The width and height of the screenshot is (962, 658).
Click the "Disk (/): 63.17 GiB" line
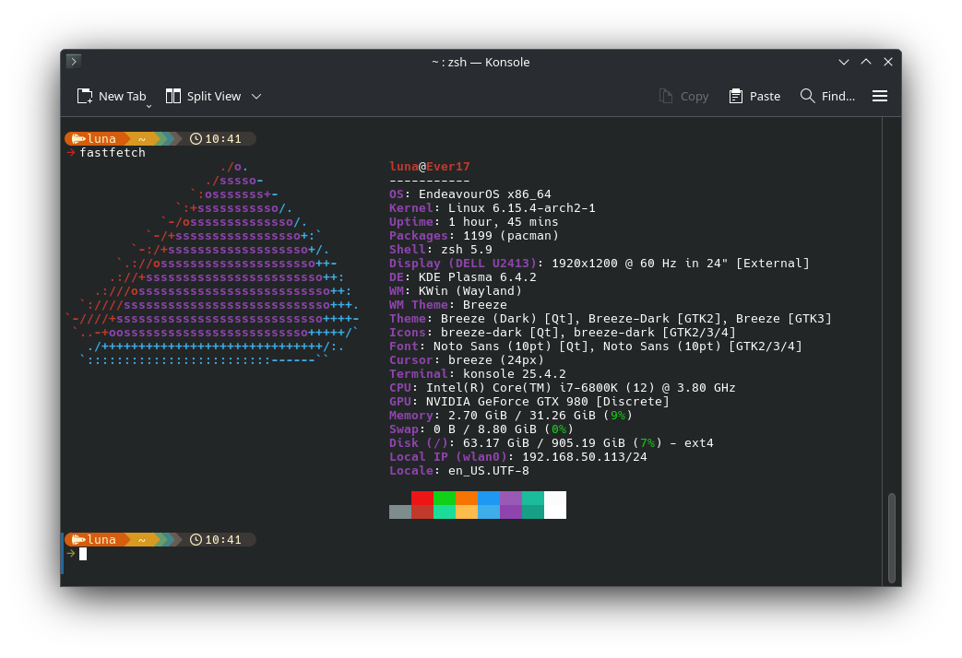(x=552, y=442)
